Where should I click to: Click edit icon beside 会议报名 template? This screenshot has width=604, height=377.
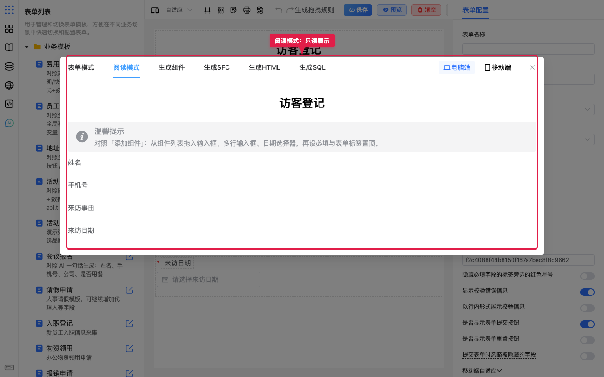click(129, 257)
